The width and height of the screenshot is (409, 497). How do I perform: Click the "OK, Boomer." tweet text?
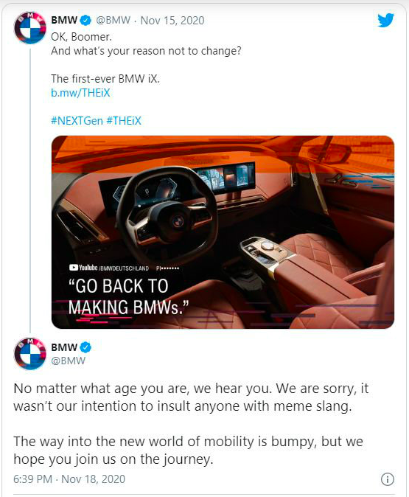81,37
